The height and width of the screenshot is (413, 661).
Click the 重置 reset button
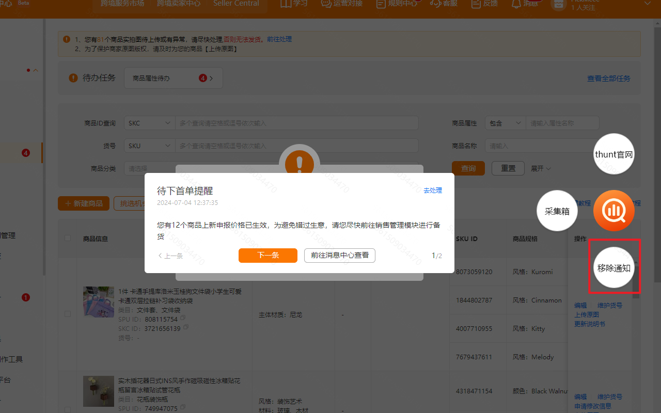[x=508, y=168]
